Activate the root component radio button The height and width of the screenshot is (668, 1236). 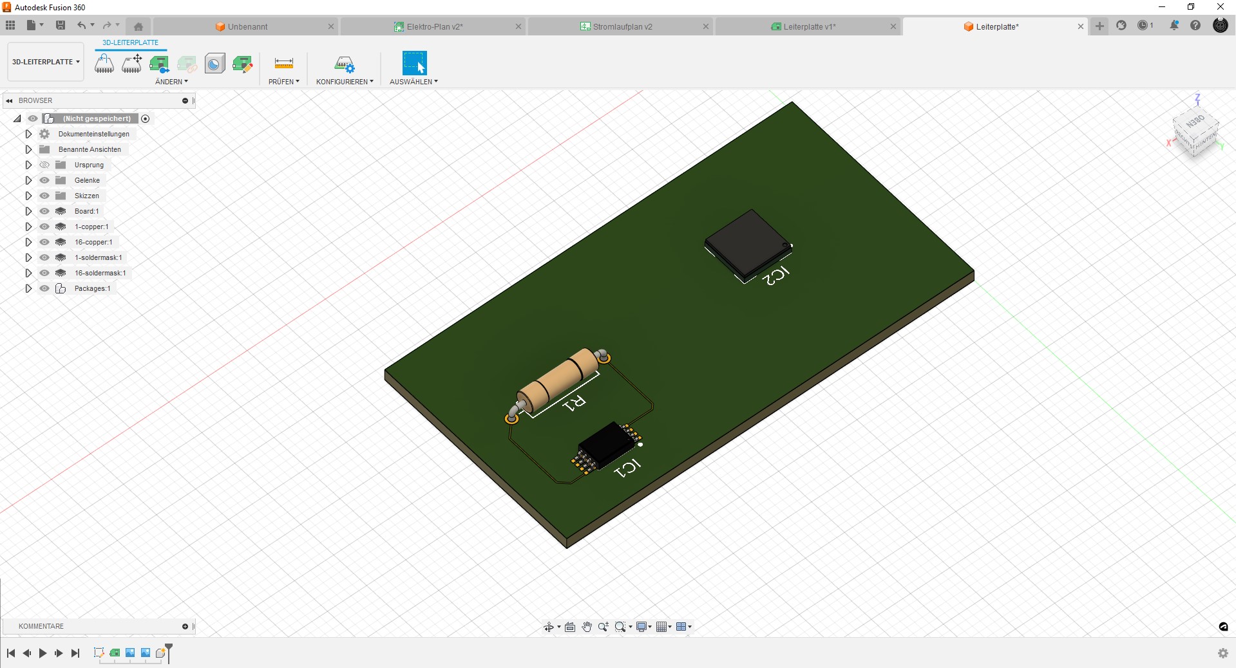tap(146, 118)
